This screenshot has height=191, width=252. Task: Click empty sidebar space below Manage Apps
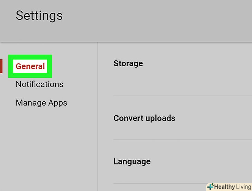tap(48, 146)
